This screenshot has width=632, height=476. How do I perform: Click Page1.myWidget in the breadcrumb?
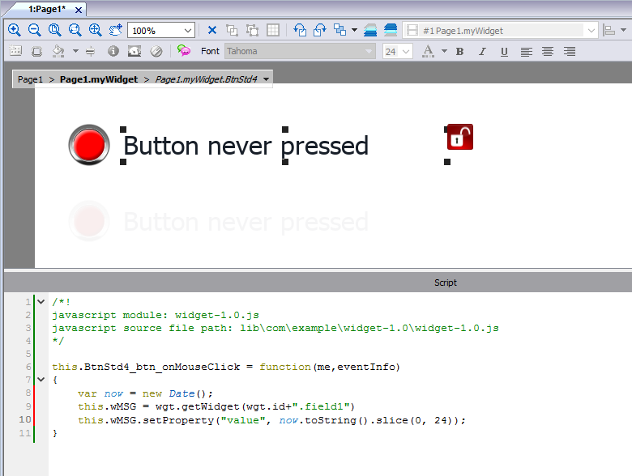click(x=98, y=79)
